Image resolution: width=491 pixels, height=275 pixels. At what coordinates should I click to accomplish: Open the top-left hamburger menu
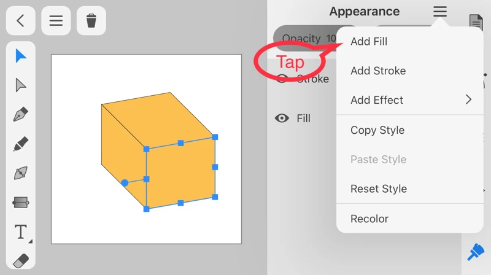point(56,20)
